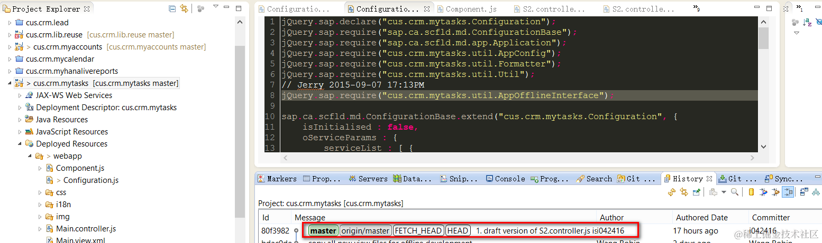Collapse all in Project Explorer toolbar
The width and height of the screenshot is (822, 243).
click(x=172, y=8)
